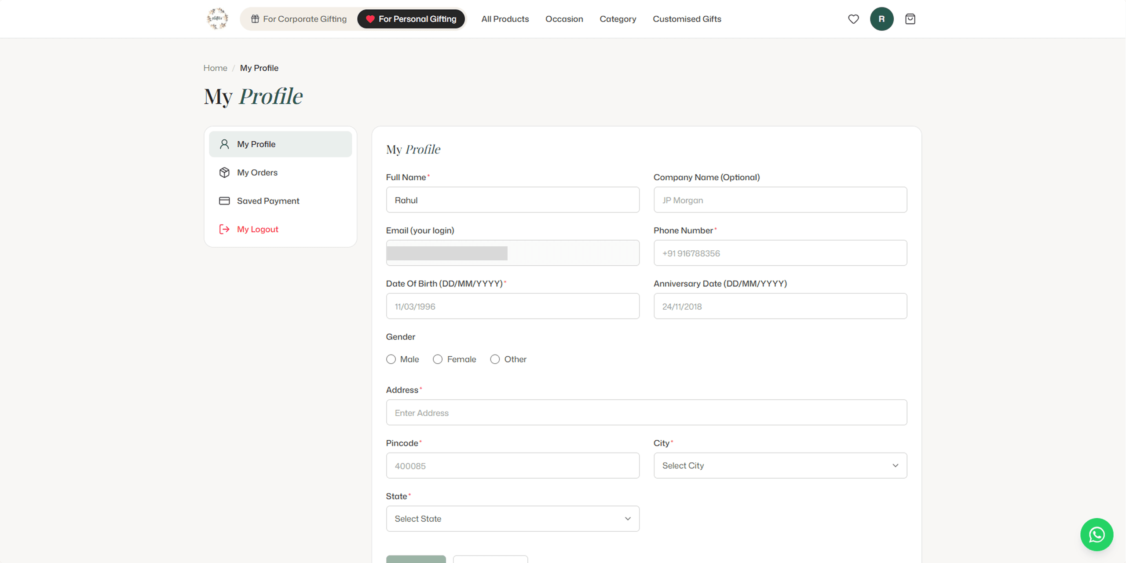Click the gift box icon for Corporate Gifting
Screen dimensions: 1126x563
coord(255,19)
